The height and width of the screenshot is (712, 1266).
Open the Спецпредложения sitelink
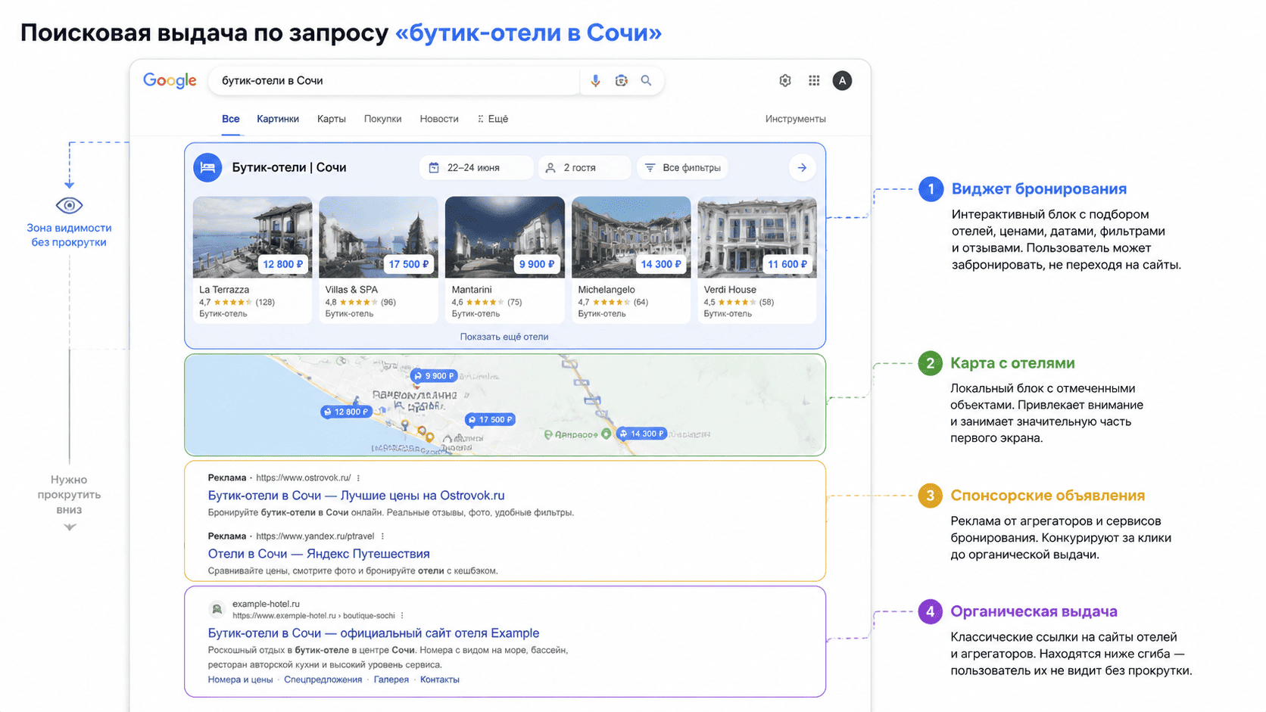323,679
